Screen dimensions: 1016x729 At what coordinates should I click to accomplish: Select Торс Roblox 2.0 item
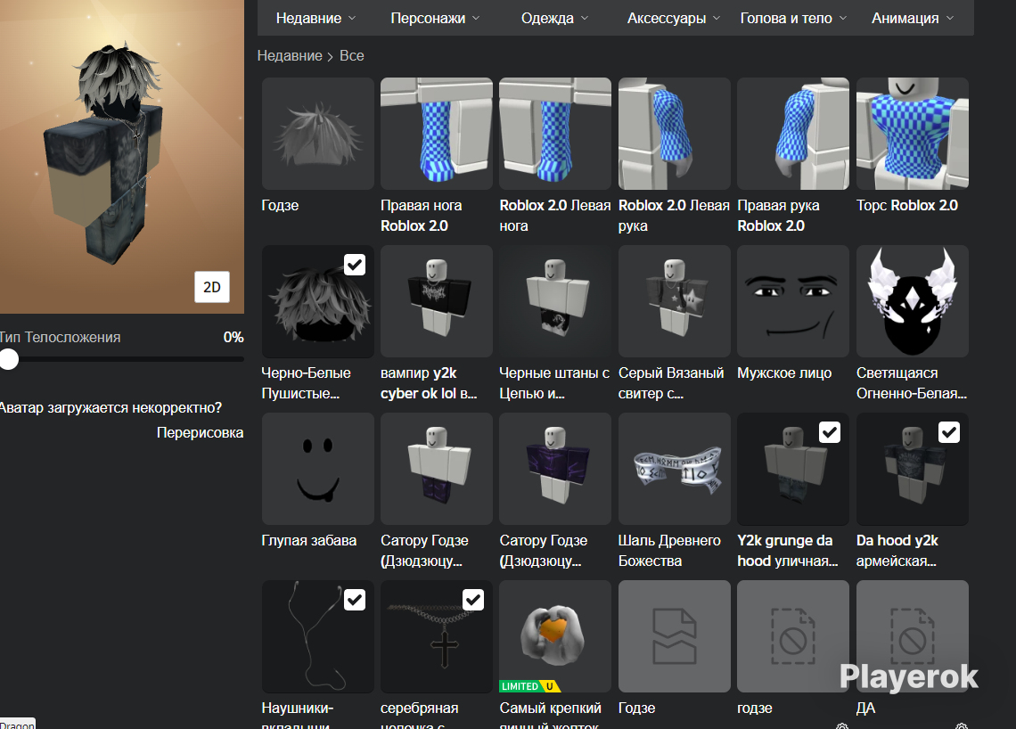point(913,134)
